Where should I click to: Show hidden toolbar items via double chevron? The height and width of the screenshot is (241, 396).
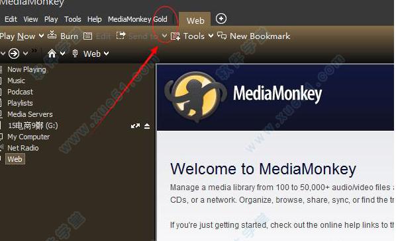pos(34,50)
